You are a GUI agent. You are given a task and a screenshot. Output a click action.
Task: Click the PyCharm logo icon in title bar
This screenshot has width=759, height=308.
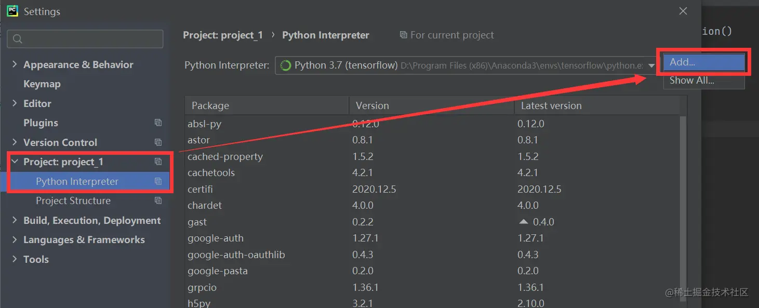tap(12, 11)
